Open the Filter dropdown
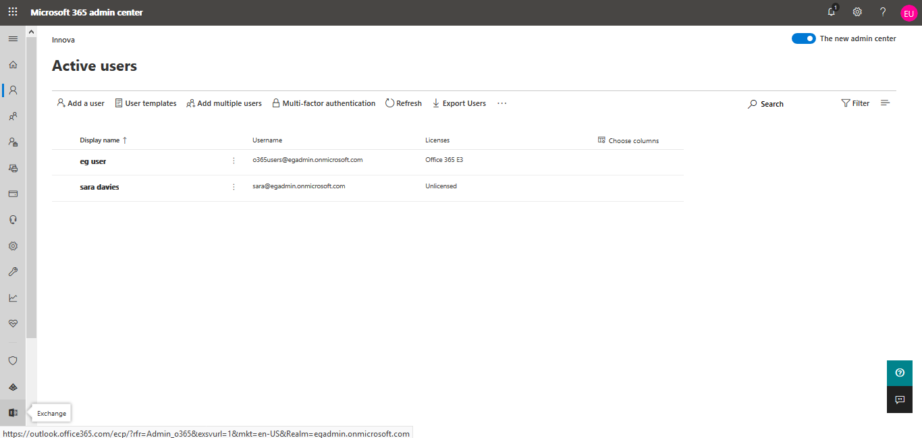The image size is (922, 438). coord(855,103)
